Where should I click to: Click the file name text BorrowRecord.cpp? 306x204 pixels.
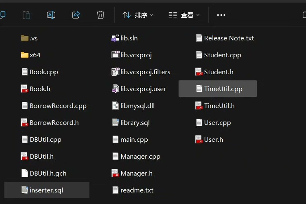[58, 106]
